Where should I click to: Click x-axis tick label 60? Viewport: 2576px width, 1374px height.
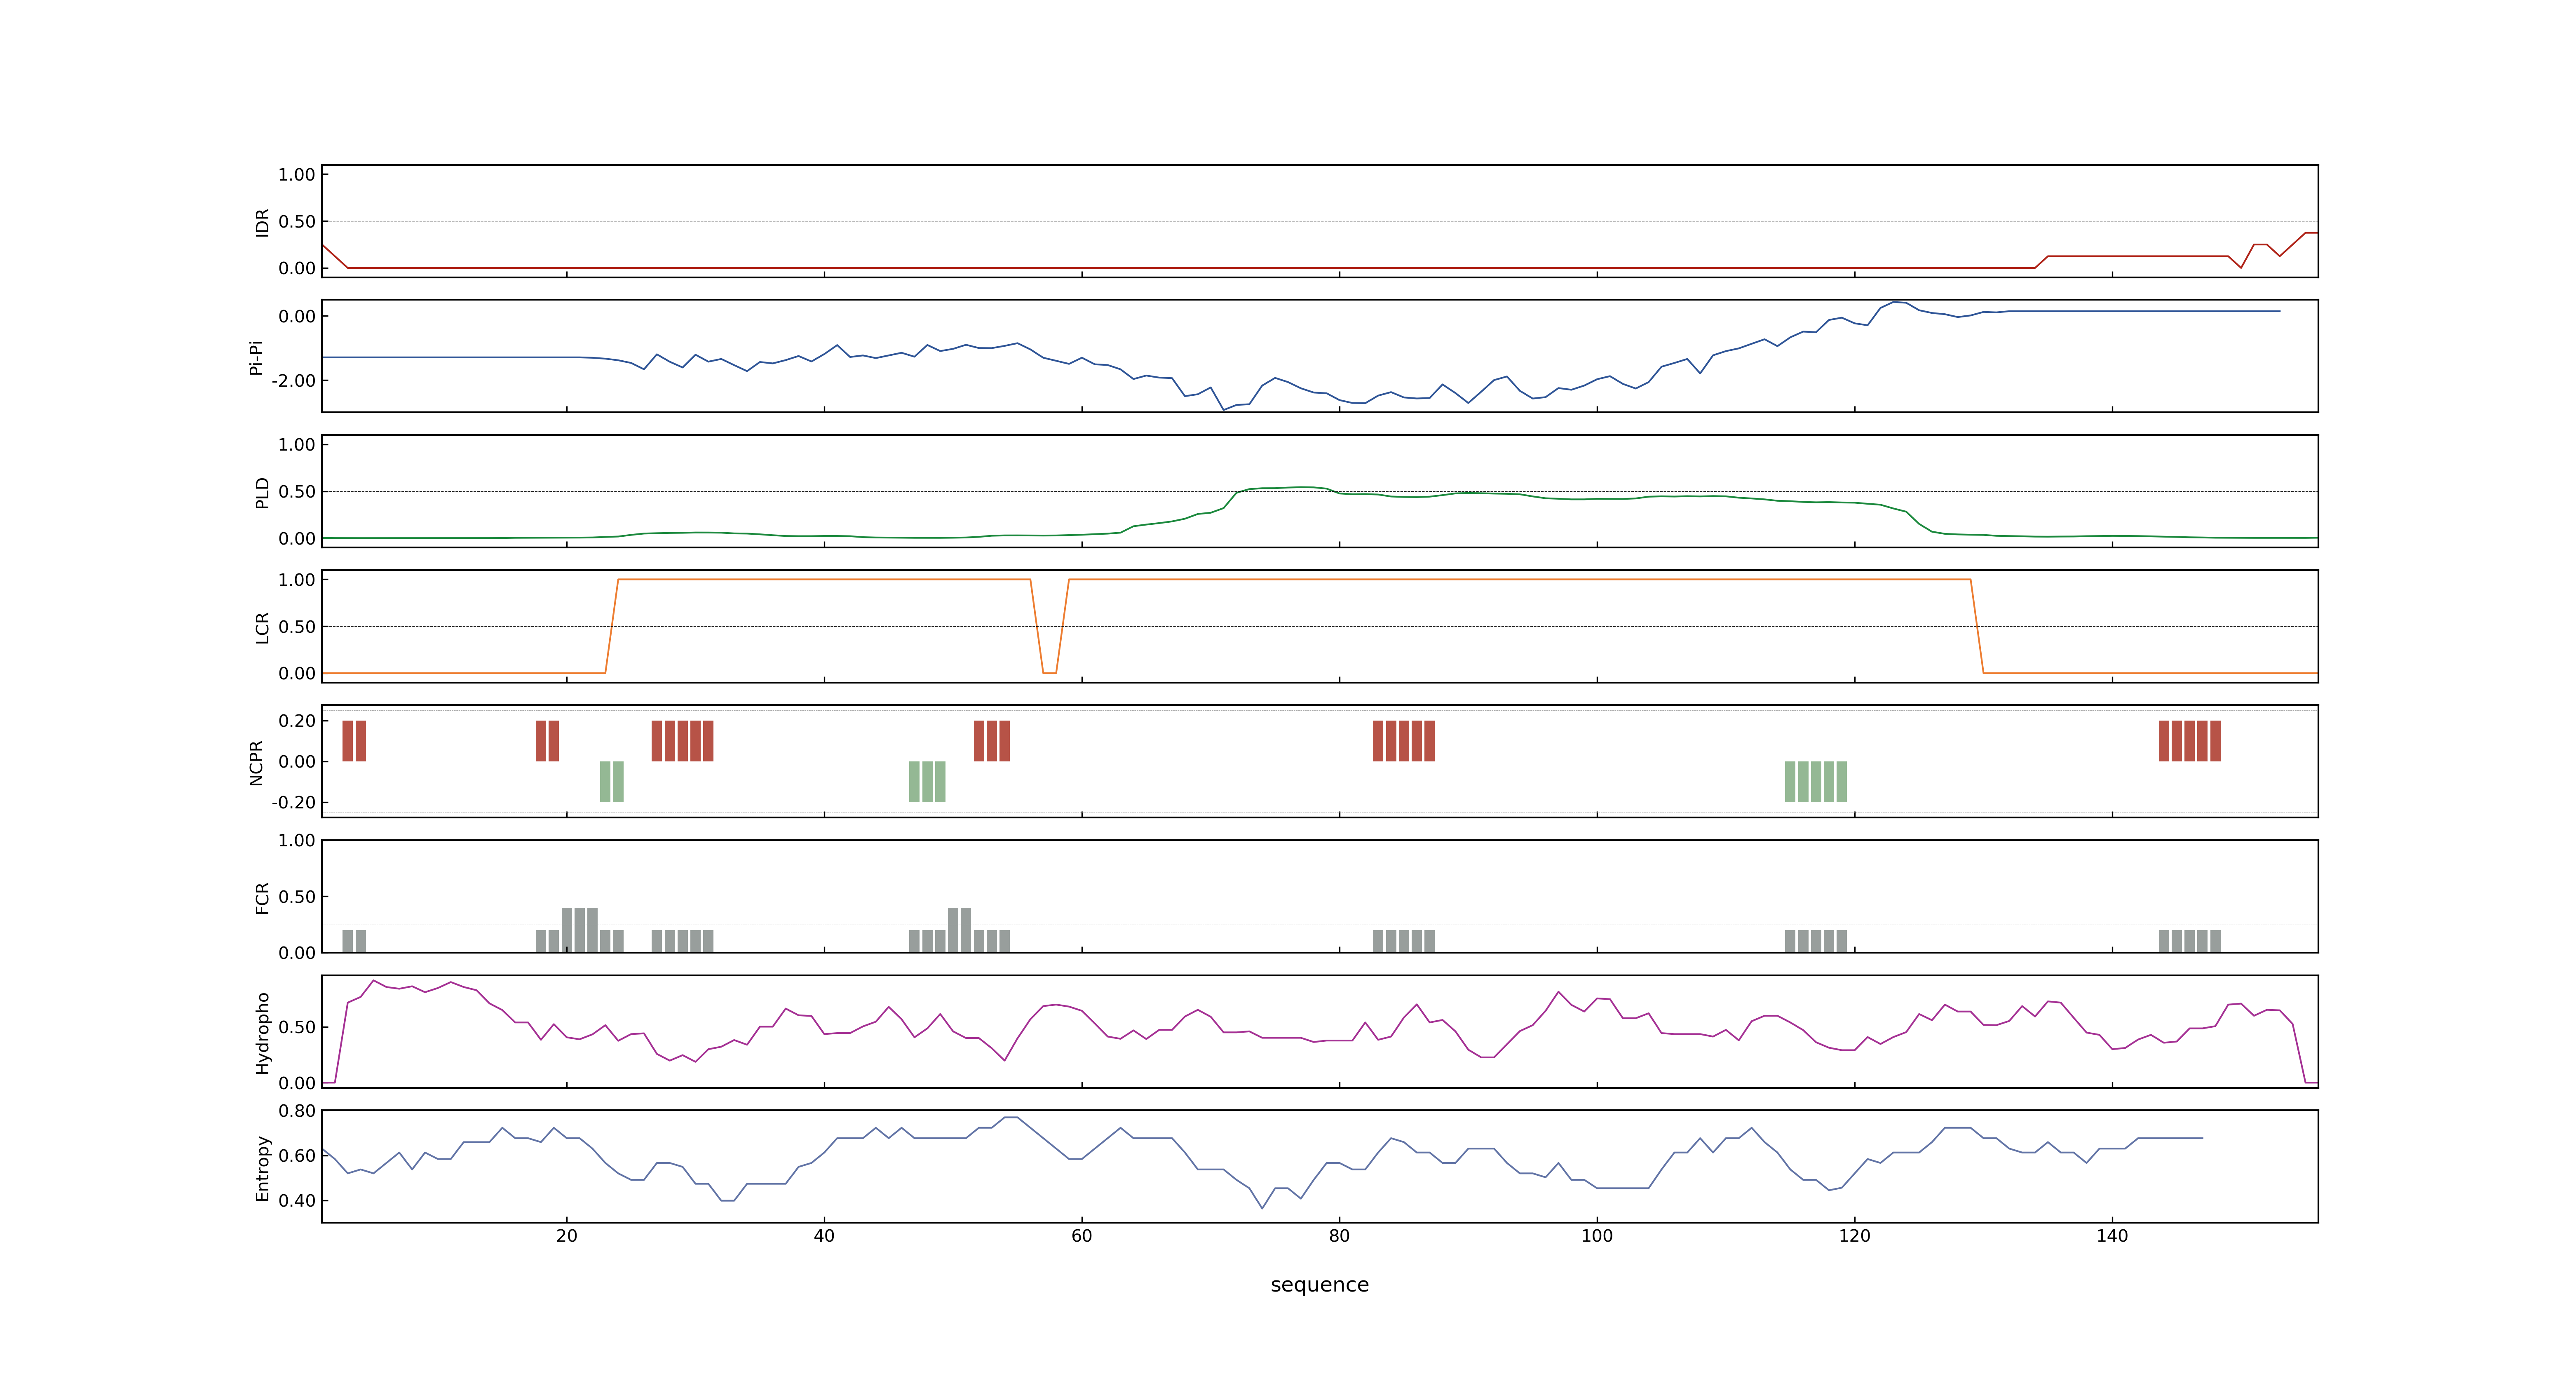tap(1082, 1236)
